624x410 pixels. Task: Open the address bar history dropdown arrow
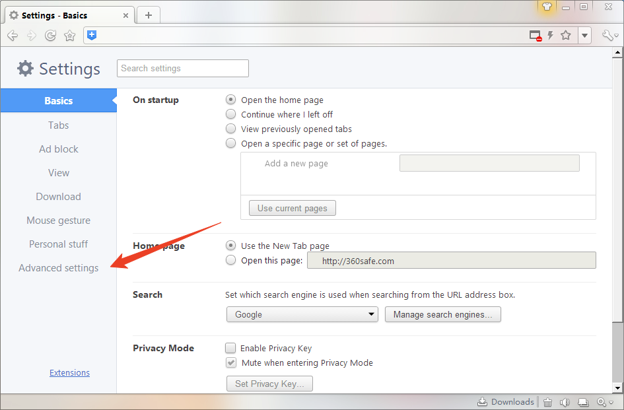pos(584,36)
